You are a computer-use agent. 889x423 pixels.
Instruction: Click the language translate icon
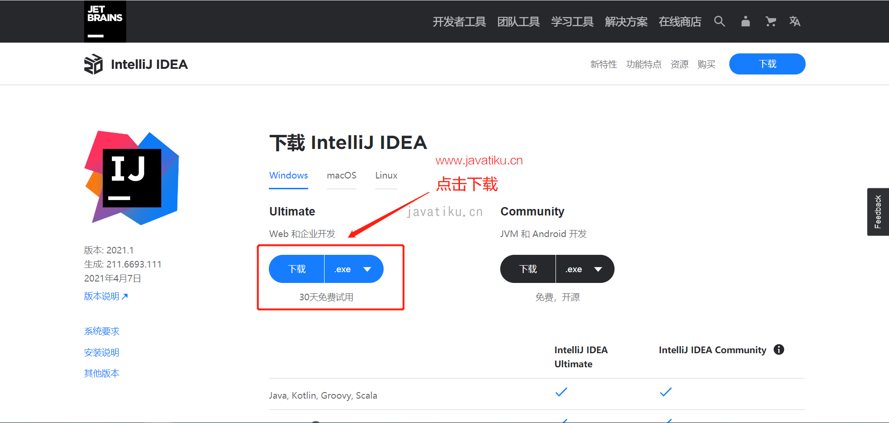pyautogui.click(x=795, y=21)
